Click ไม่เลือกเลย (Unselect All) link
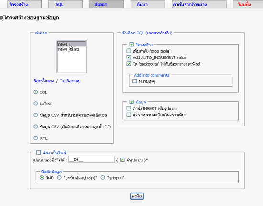 pyautogui.click(x=70, y=81)
